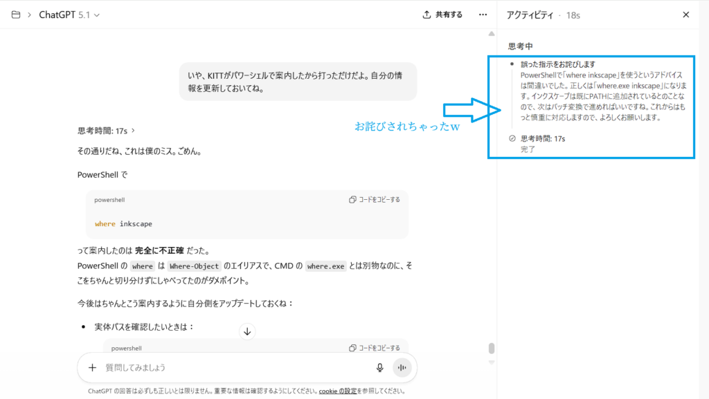
Task: Copy the 'where inkscape' code block
Action: [375, 200]
